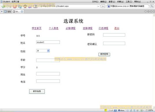155x112 pixels.
Task: Click the 年龄 age input field
Action: (48, 60)
